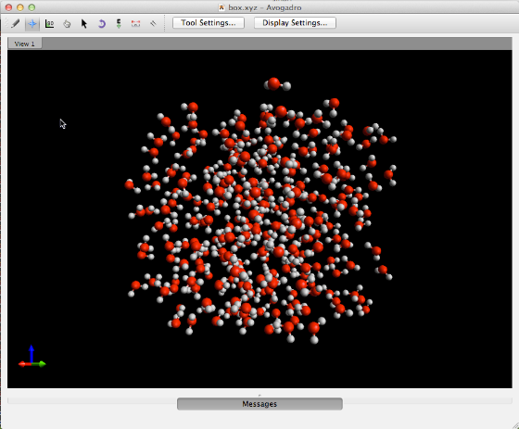Select the Align tool

153,23
